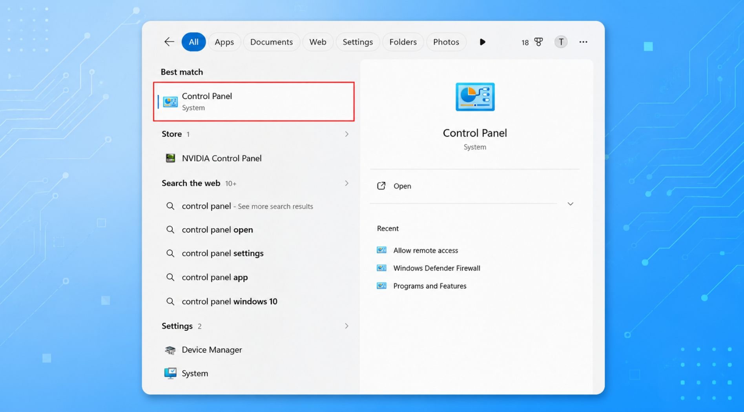
Task: Click the search icon beside 'control panel app'
Action: click(x=170, y=277)
